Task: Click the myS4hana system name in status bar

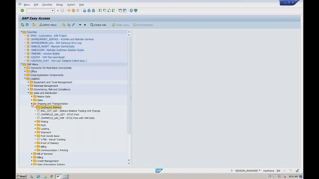Action: (268, 171)
